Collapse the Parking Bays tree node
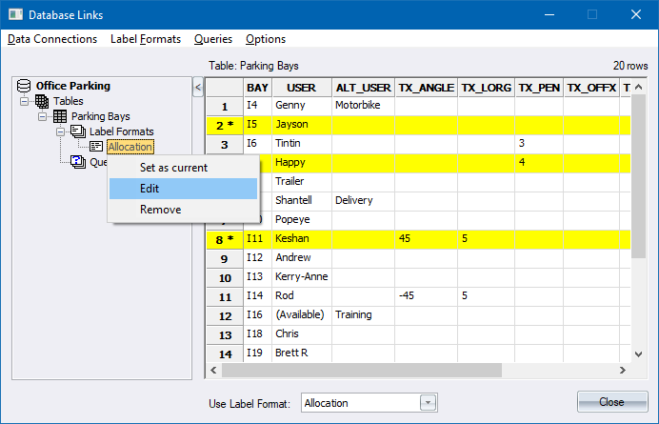Screen dimensions: 659x424 (43, 116)
